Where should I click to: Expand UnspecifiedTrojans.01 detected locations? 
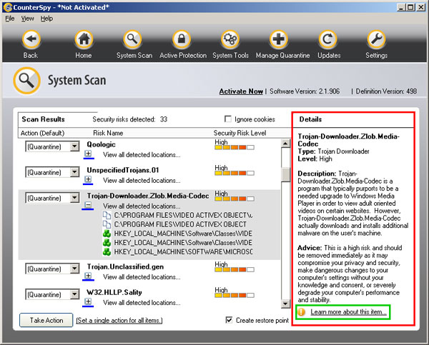pyautogui.click(x=88, y=179)
